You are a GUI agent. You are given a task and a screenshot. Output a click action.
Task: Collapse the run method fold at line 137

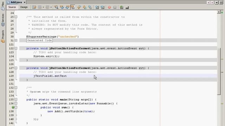16,107
